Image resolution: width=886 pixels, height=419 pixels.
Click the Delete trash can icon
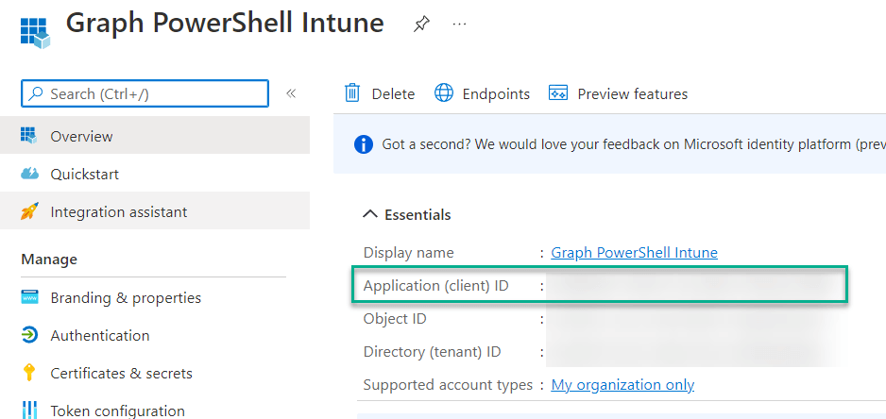352,93
